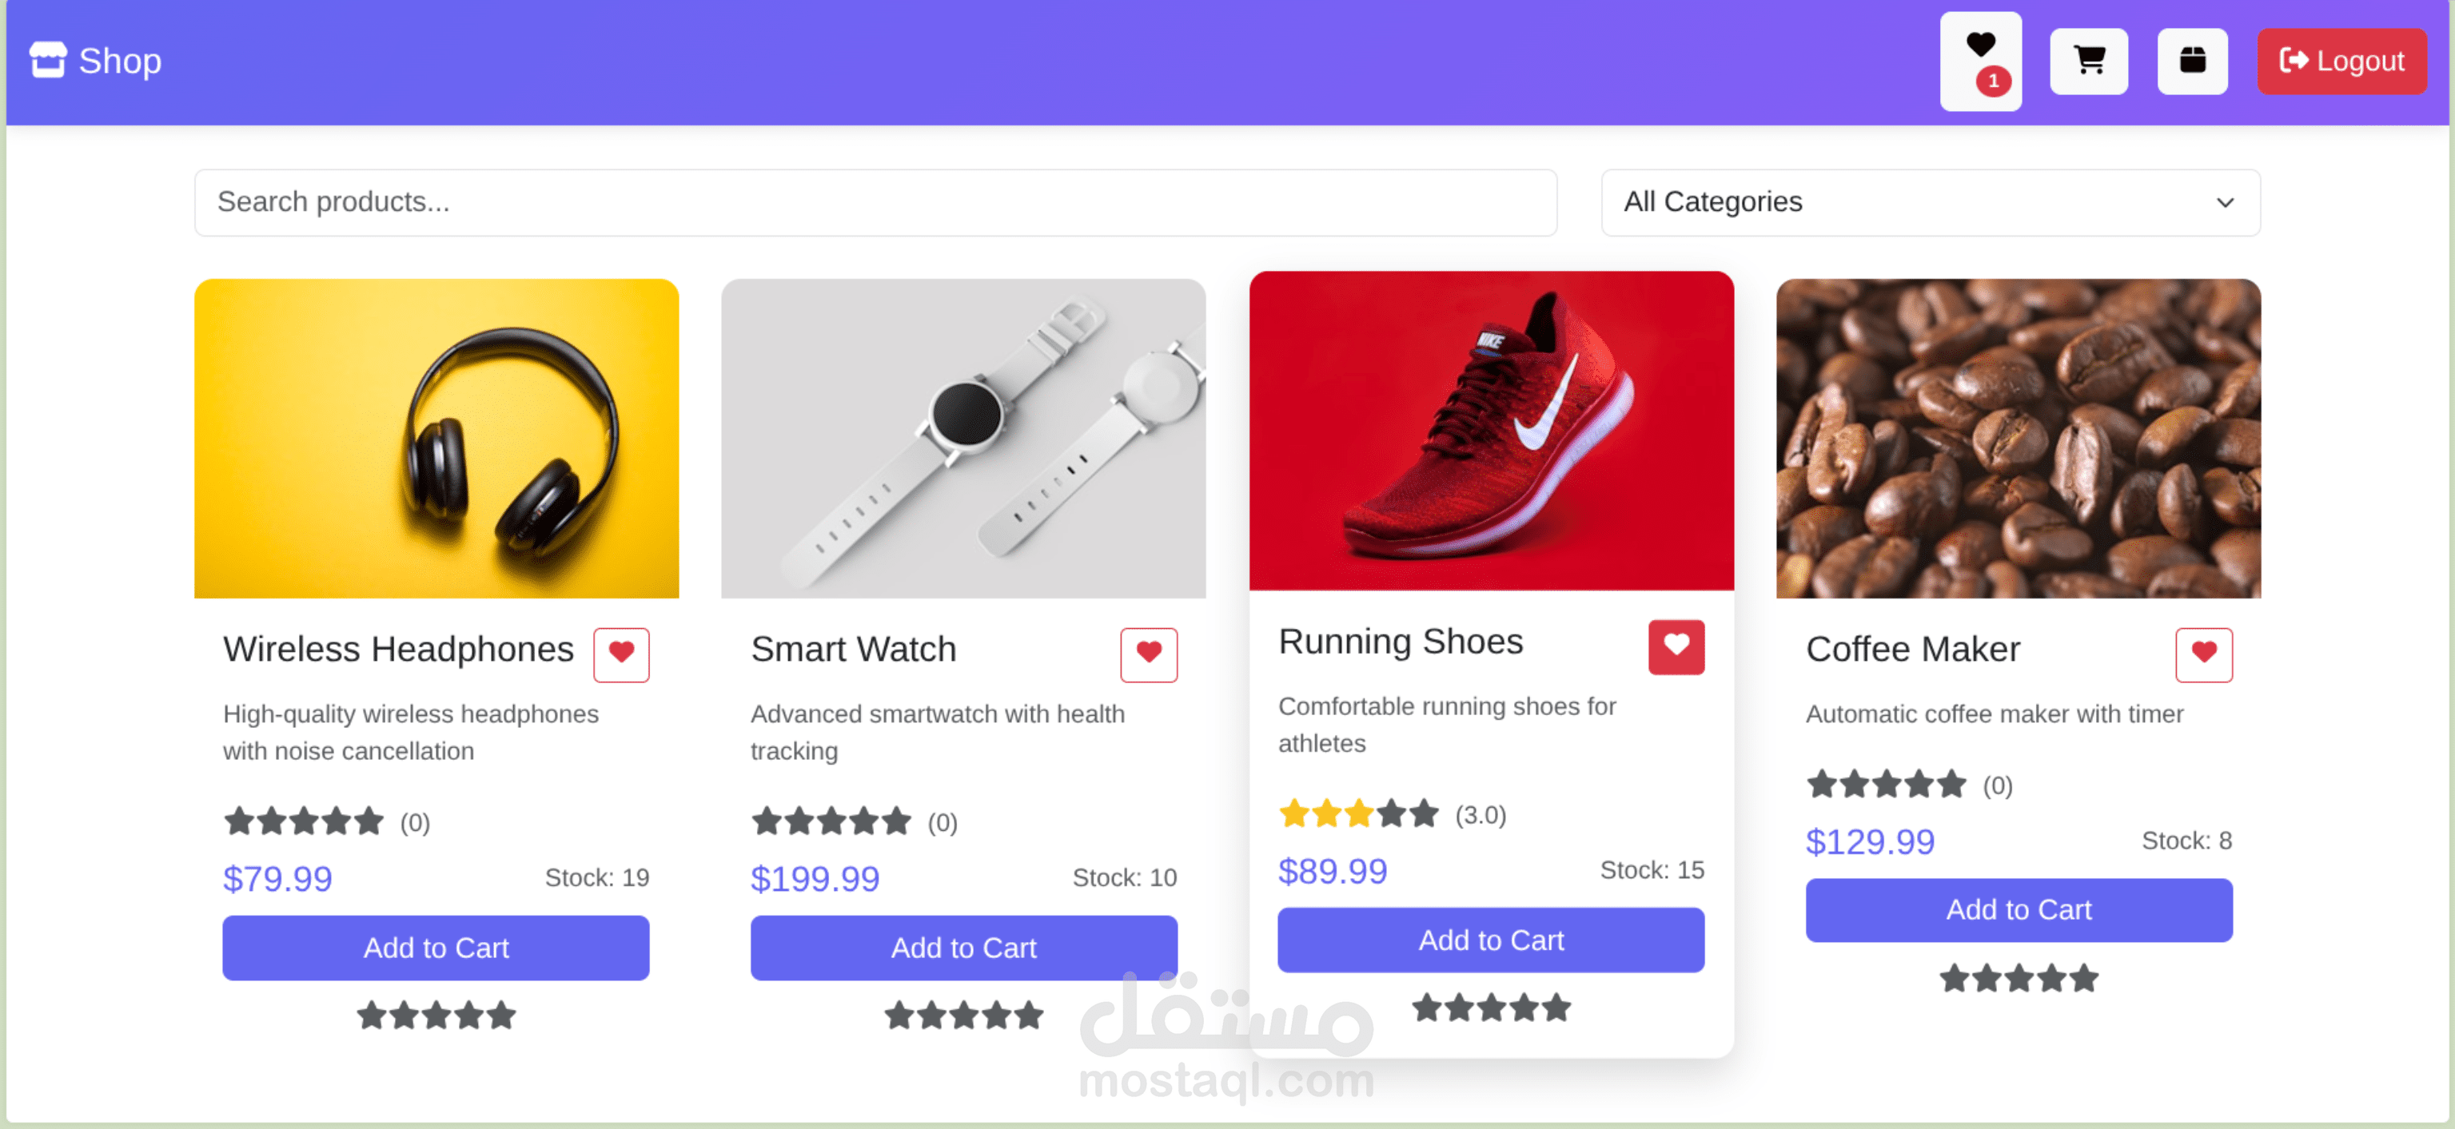This screenshot has height=1129, width=2455.
Task: Add Coffee Maker to cart
Action: coord(2019,909)
